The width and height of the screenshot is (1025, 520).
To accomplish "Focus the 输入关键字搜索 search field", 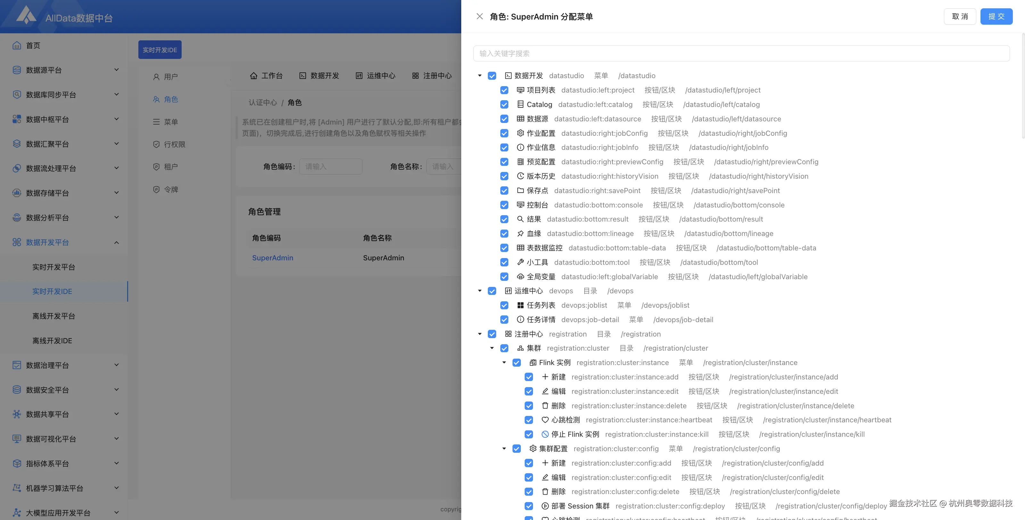I will click(x=741, y=53).
